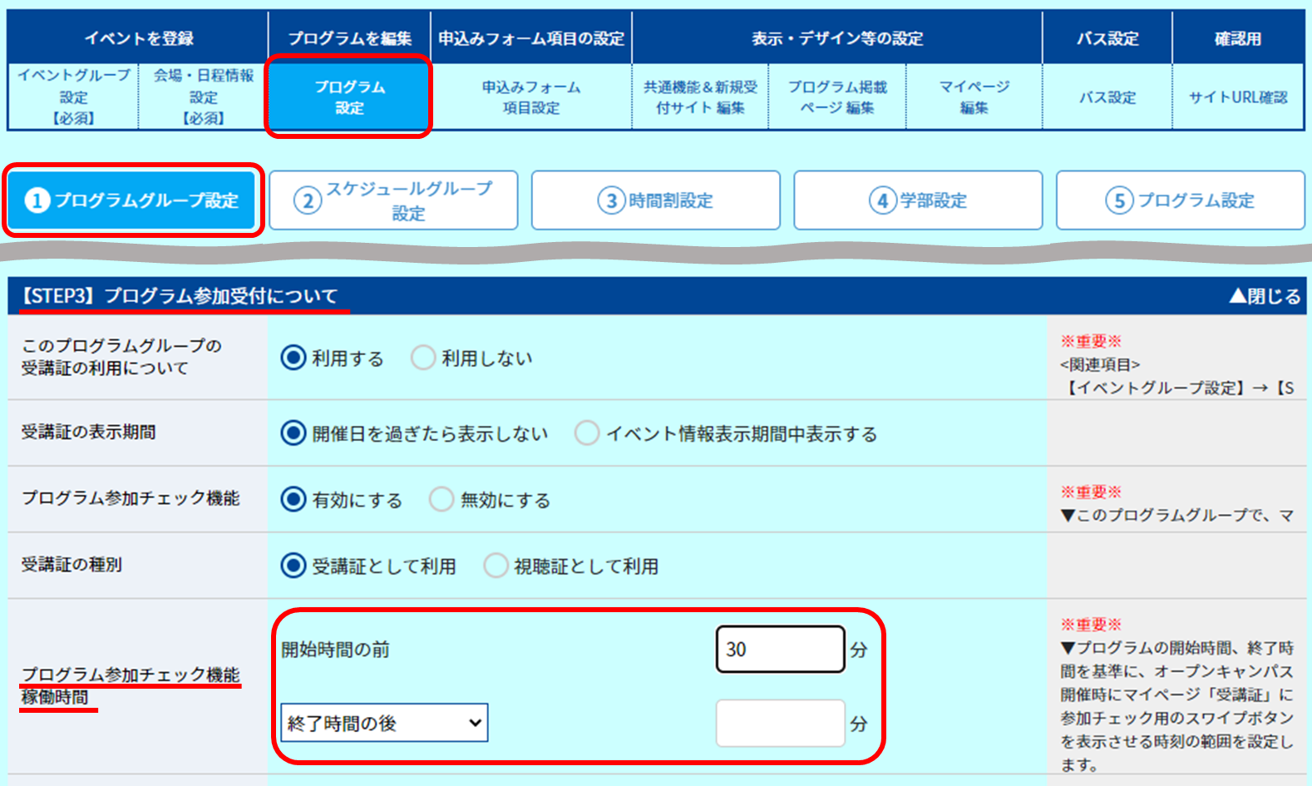Open サイトURL確認 tab

[x=1238, y=96]
